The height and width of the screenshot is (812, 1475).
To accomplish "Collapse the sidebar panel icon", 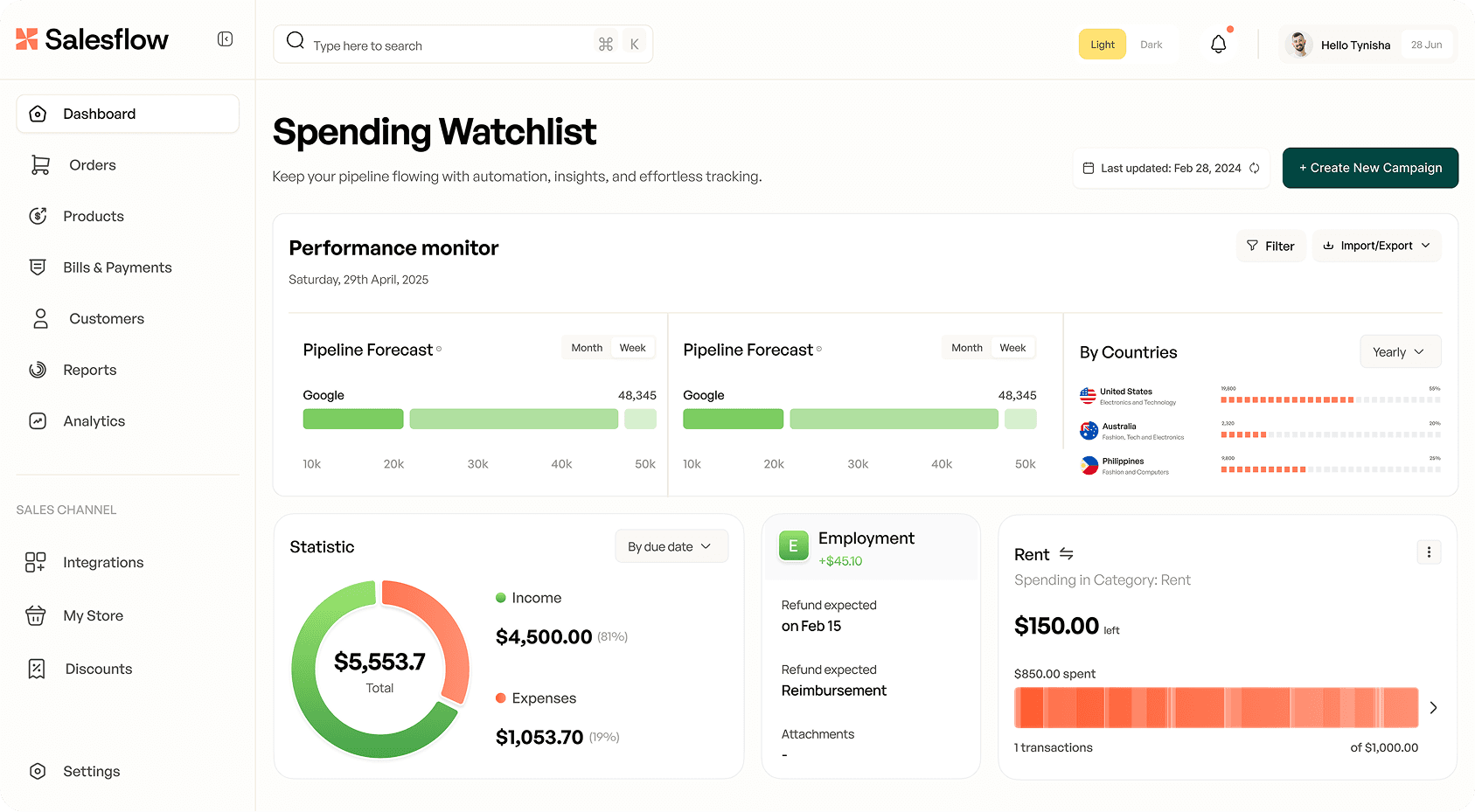I will pos(225,39).
